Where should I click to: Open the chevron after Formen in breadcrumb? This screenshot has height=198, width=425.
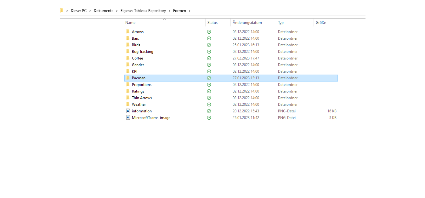point(190,11)
